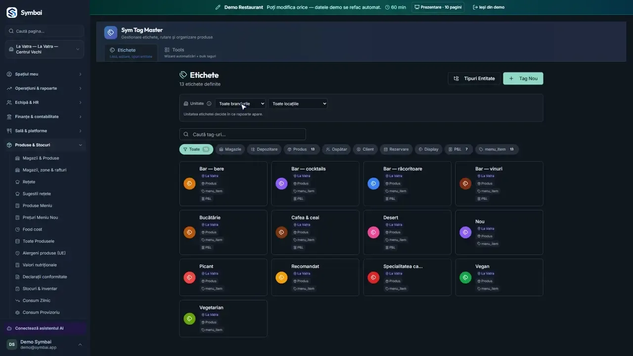This screenshot has height=356, width=633.
Task: Click the Tag Nou button
Action: click(523, 79)
